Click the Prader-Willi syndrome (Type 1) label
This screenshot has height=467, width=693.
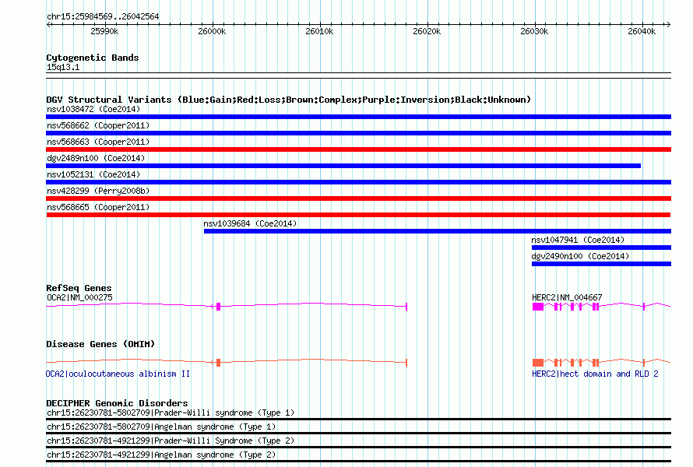(x=171, y=413)
